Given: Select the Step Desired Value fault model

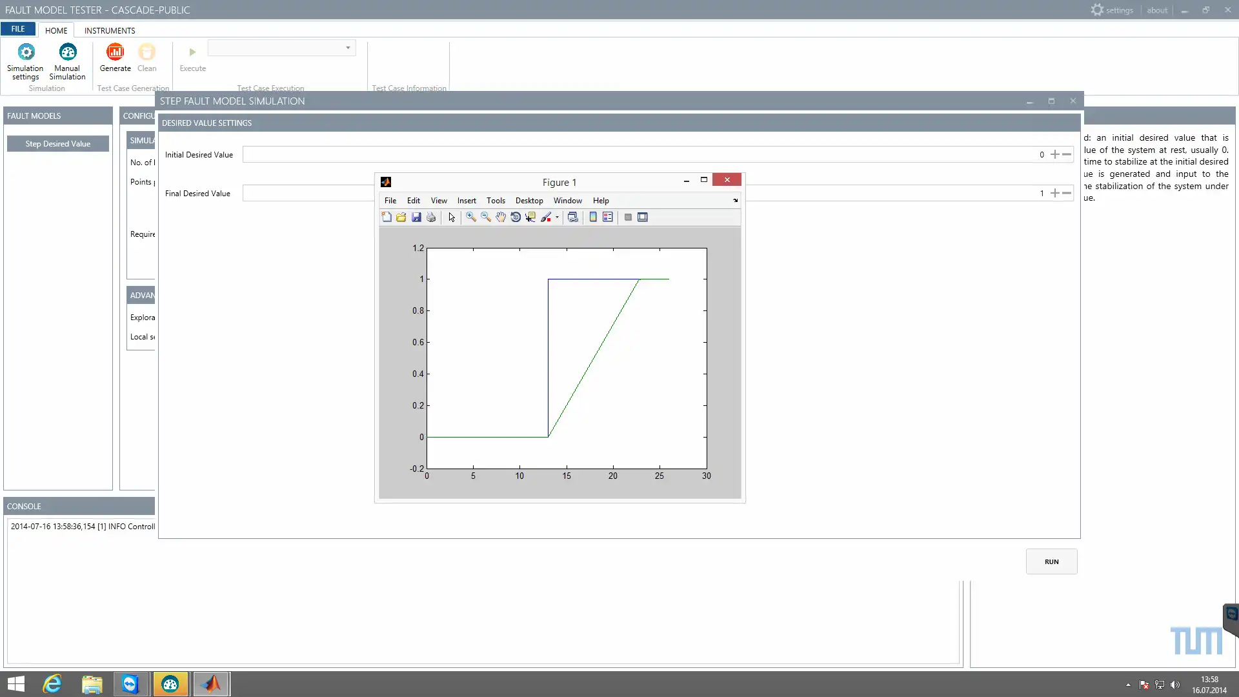Looking at the screenshot, I should [x=58, y=144].
